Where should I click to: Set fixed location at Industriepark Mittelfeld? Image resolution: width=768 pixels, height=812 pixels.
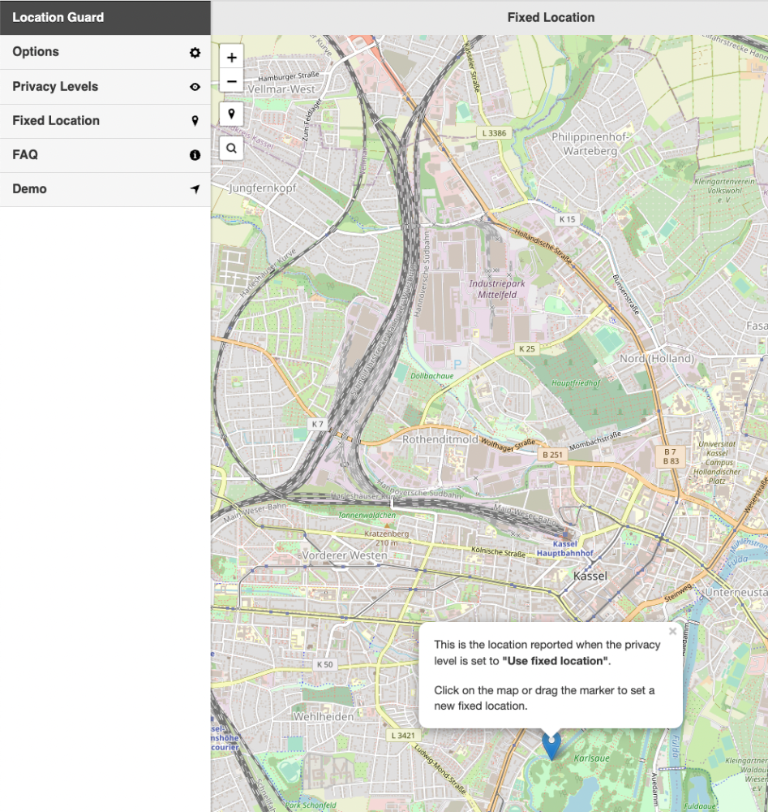tap(497, 289)
